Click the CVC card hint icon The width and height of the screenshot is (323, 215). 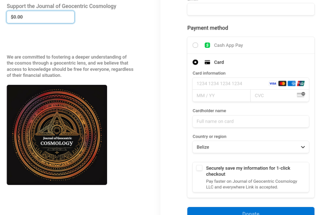tap(300, 95)
